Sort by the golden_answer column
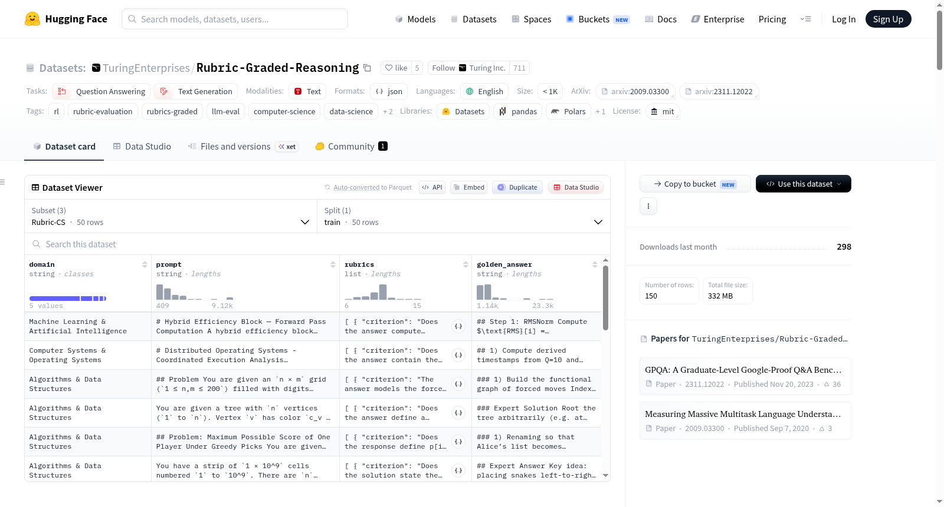Screen dimensions: 944x507 (595, 264)
